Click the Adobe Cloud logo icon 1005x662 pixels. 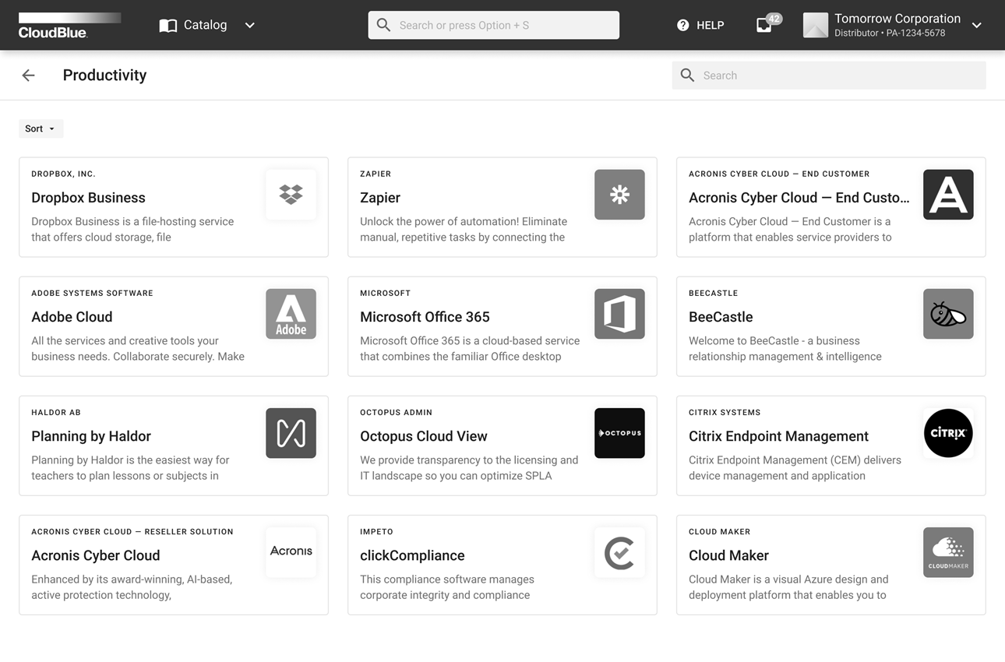(x=291, y=314)
